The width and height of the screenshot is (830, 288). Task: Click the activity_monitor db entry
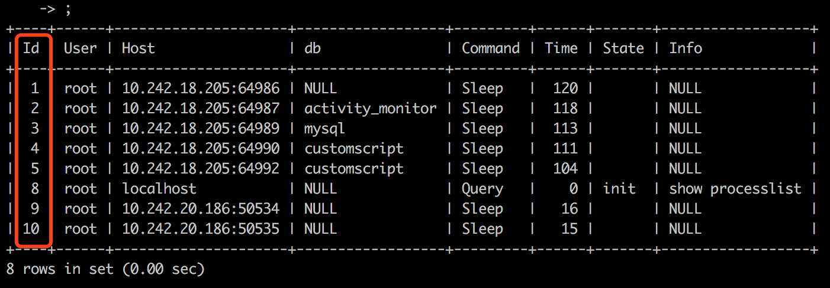371,109
